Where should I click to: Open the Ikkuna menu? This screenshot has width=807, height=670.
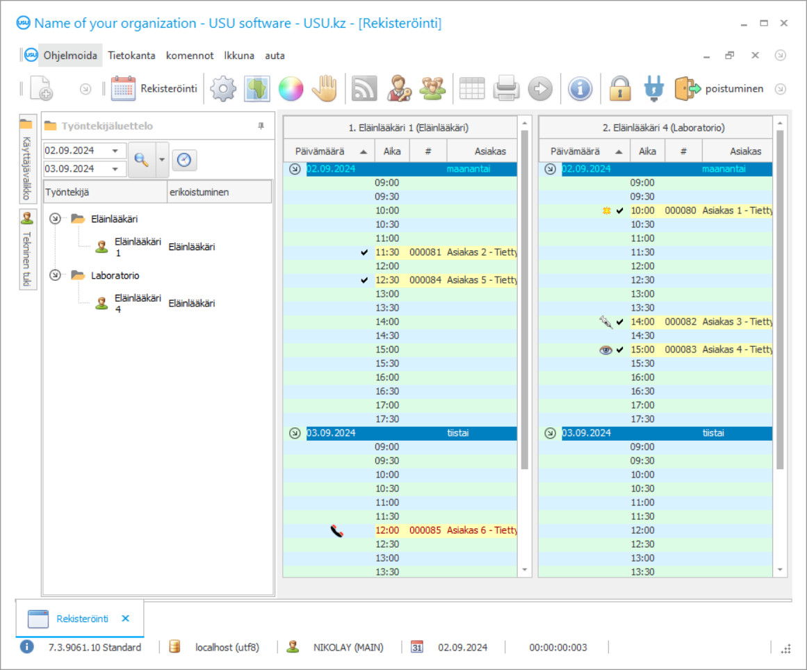(x=239, y=55)
